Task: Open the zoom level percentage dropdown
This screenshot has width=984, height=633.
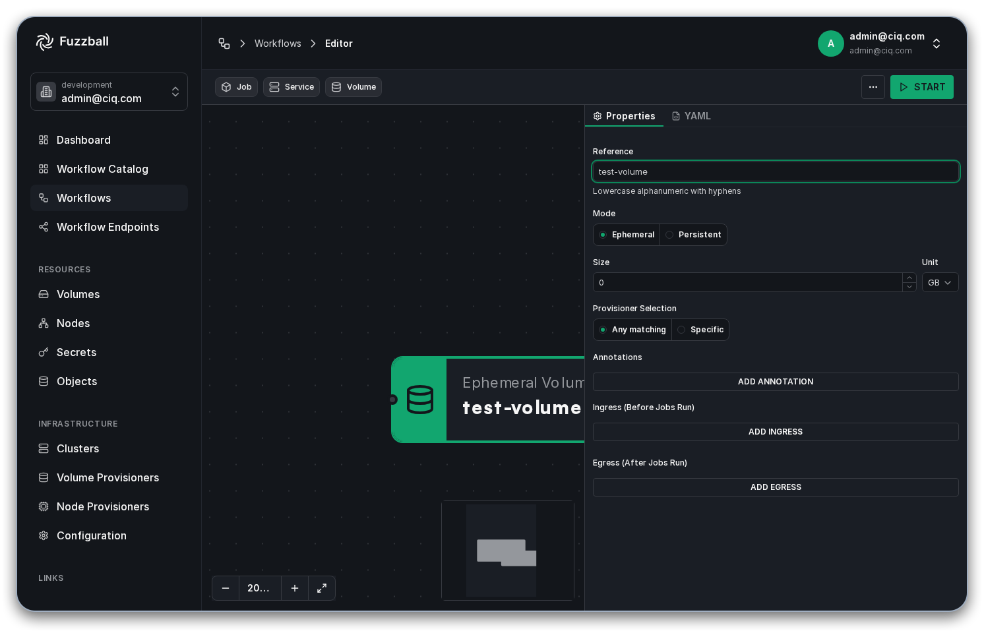Action: click(260, 588)
